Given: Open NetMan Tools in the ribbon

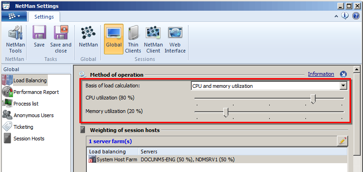Looking at the screenshot, I should [15, 40].
